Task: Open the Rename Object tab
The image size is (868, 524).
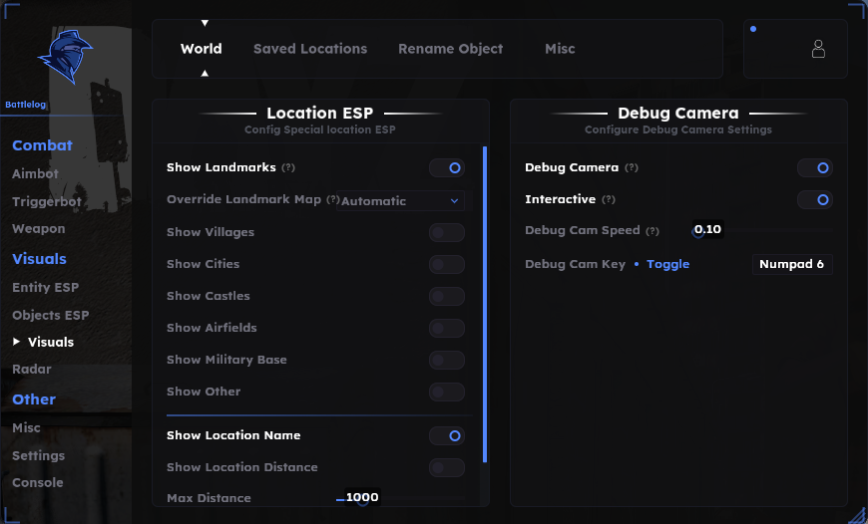Action: click(451, 49)
